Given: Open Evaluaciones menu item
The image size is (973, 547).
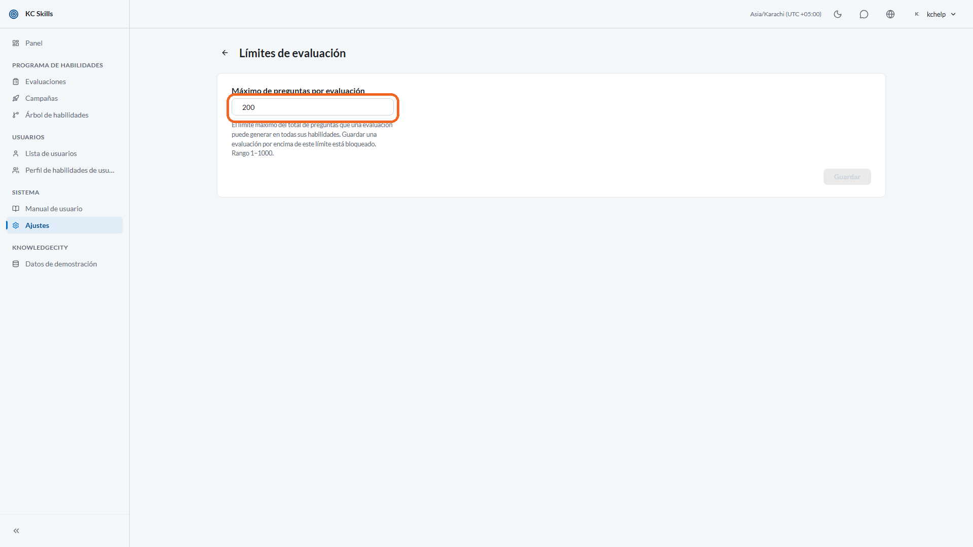Looking at the screenshot, I should 65,82.
